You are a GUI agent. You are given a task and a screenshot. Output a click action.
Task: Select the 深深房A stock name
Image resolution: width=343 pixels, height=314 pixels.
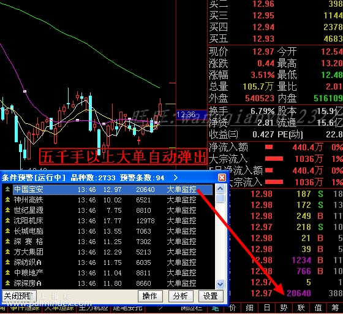(x=28, y=283)
